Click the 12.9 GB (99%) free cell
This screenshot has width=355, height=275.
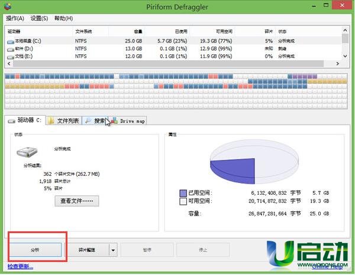tap(216, 48)
